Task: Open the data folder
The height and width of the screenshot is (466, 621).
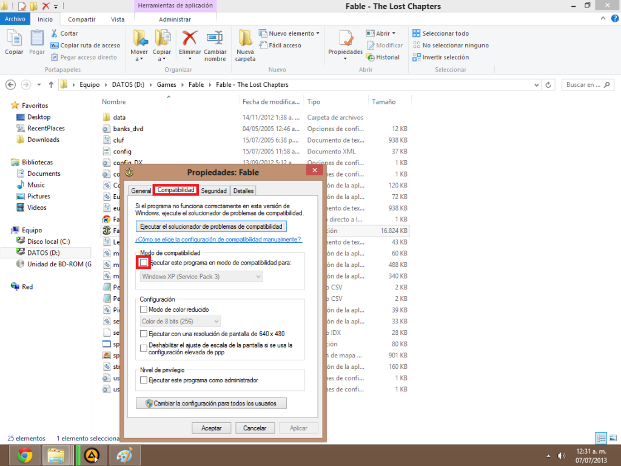Action: 119,117
